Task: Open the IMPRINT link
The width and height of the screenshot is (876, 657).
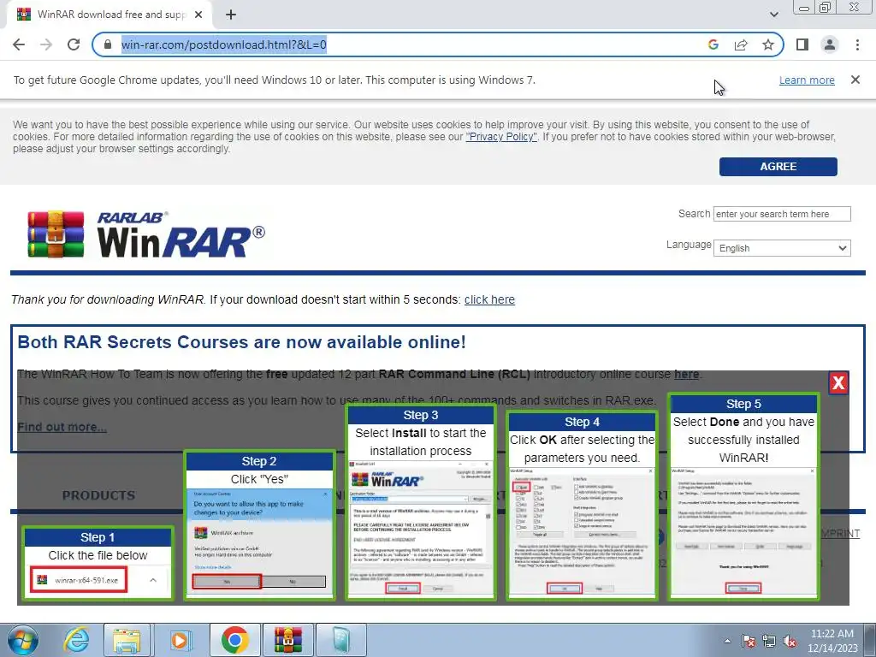Action: point(840,534)
